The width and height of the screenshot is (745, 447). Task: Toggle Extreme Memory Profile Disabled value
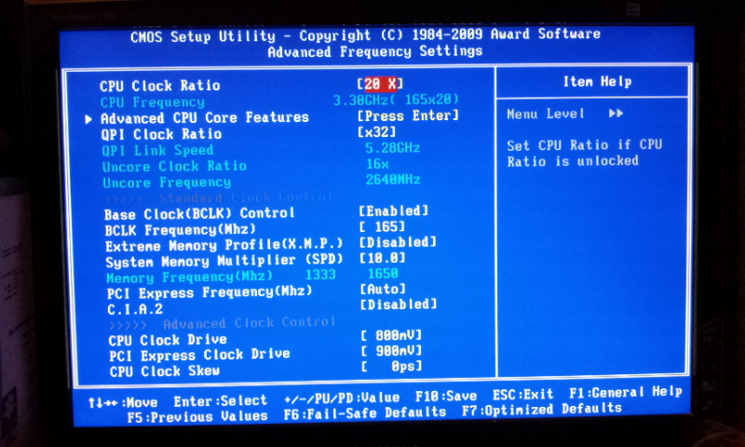(x=398, y=242)
